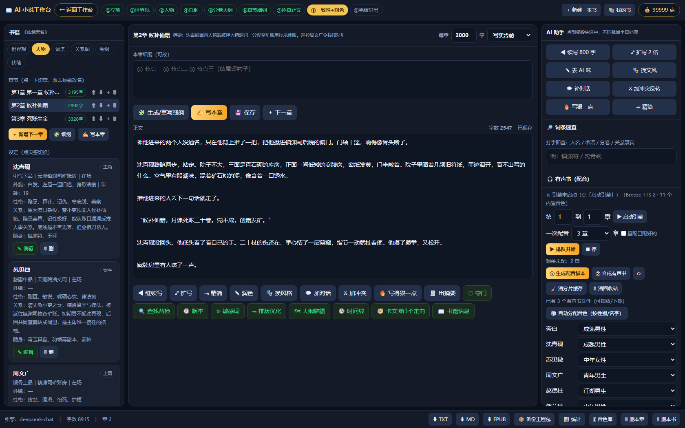Switch to the 世界观 sidebar tab
The height and width of the screenshot is (428, 685).
(19, 49)
